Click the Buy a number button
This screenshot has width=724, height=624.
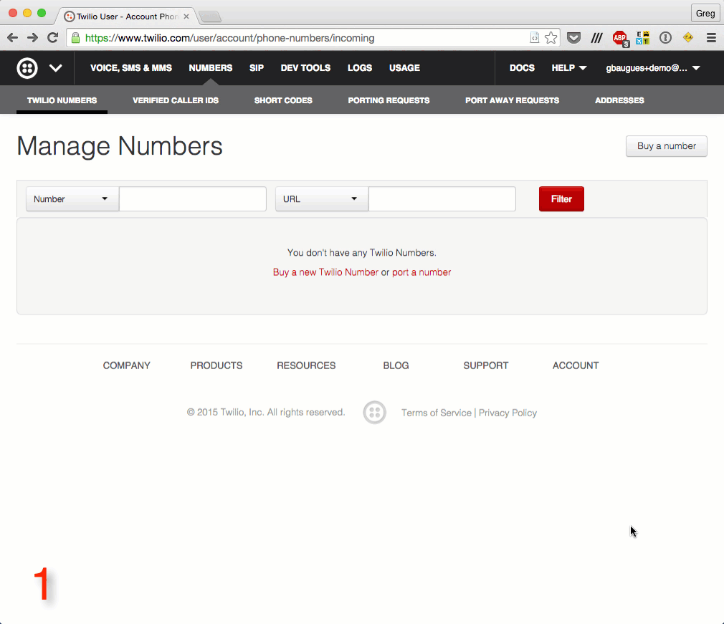click(666, 146)
